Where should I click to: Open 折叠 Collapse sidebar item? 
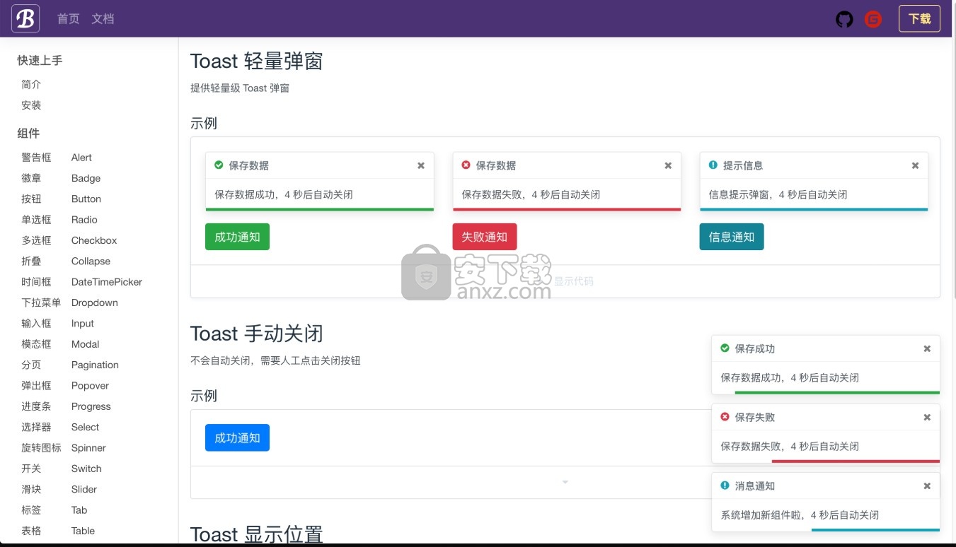click(66, 261)
